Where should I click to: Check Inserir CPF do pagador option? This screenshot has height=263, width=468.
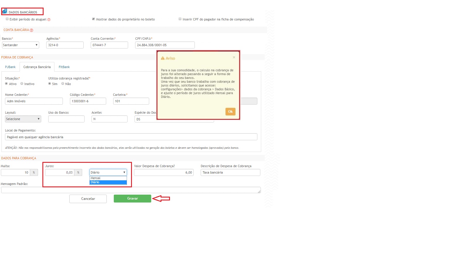pos(180,19)
